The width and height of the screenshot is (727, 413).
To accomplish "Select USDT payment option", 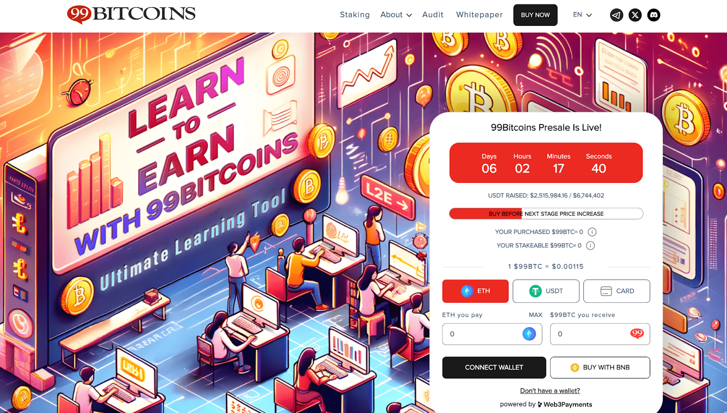I will tap(546, 291).
